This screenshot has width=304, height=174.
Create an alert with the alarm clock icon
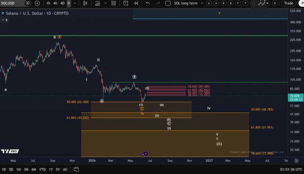126,3
